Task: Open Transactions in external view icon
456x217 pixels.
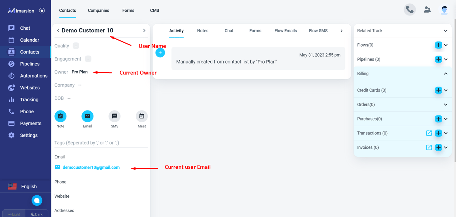Action: [x=429, y=133]
